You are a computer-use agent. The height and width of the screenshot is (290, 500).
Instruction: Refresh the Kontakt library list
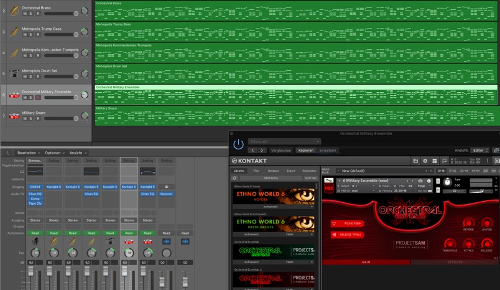coord(234,178)
